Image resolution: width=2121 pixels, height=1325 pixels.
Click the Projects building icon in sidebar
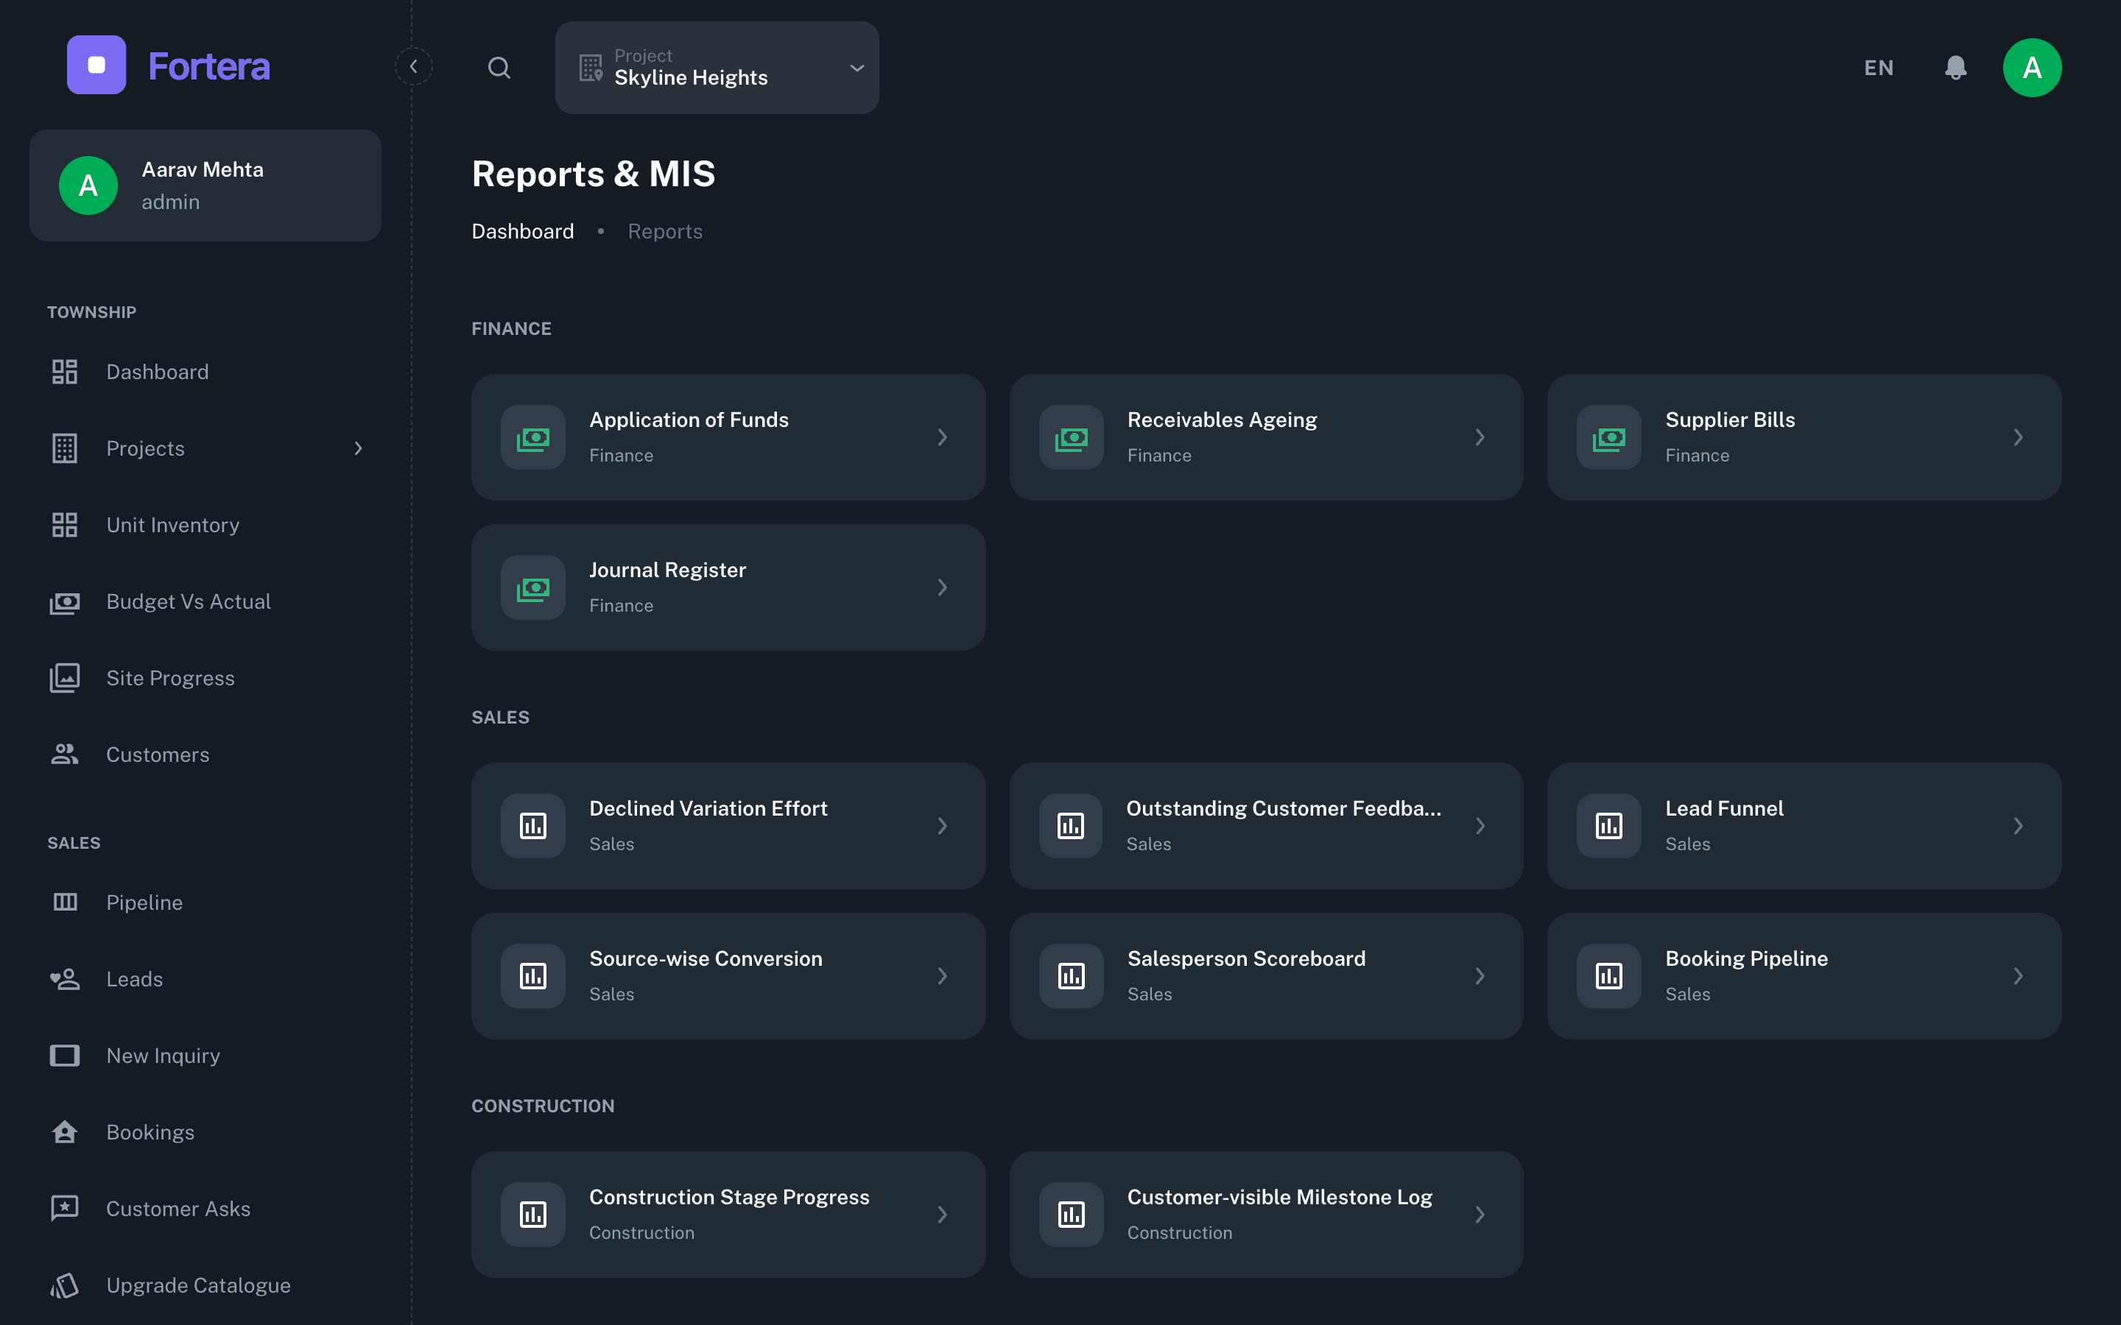65,448
